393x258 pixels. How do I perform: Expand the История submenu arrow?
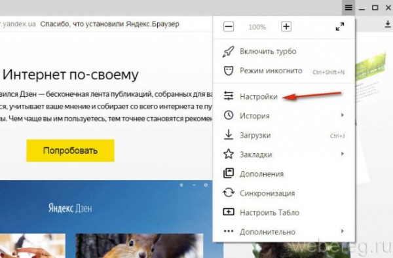tap(343, 115)
